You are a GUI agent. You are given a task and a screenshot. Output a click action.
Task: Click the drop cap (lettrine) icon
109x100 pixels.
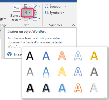tap(26, 19)
